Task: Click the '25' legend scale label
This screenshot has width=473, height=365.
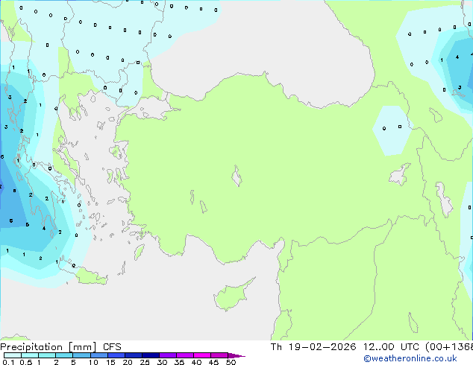Action: [145, 362]
